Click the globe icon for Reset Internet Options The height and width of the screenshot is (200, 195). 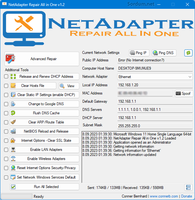point(13,168)
